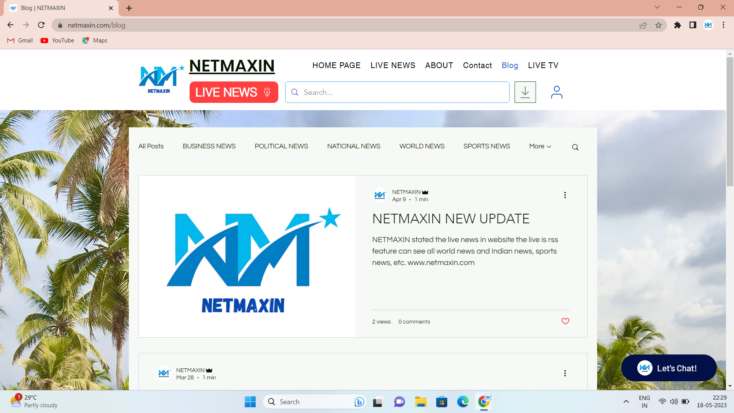Open the Contact page link
This screenshot has height=413, width=734.
[477, 65]
